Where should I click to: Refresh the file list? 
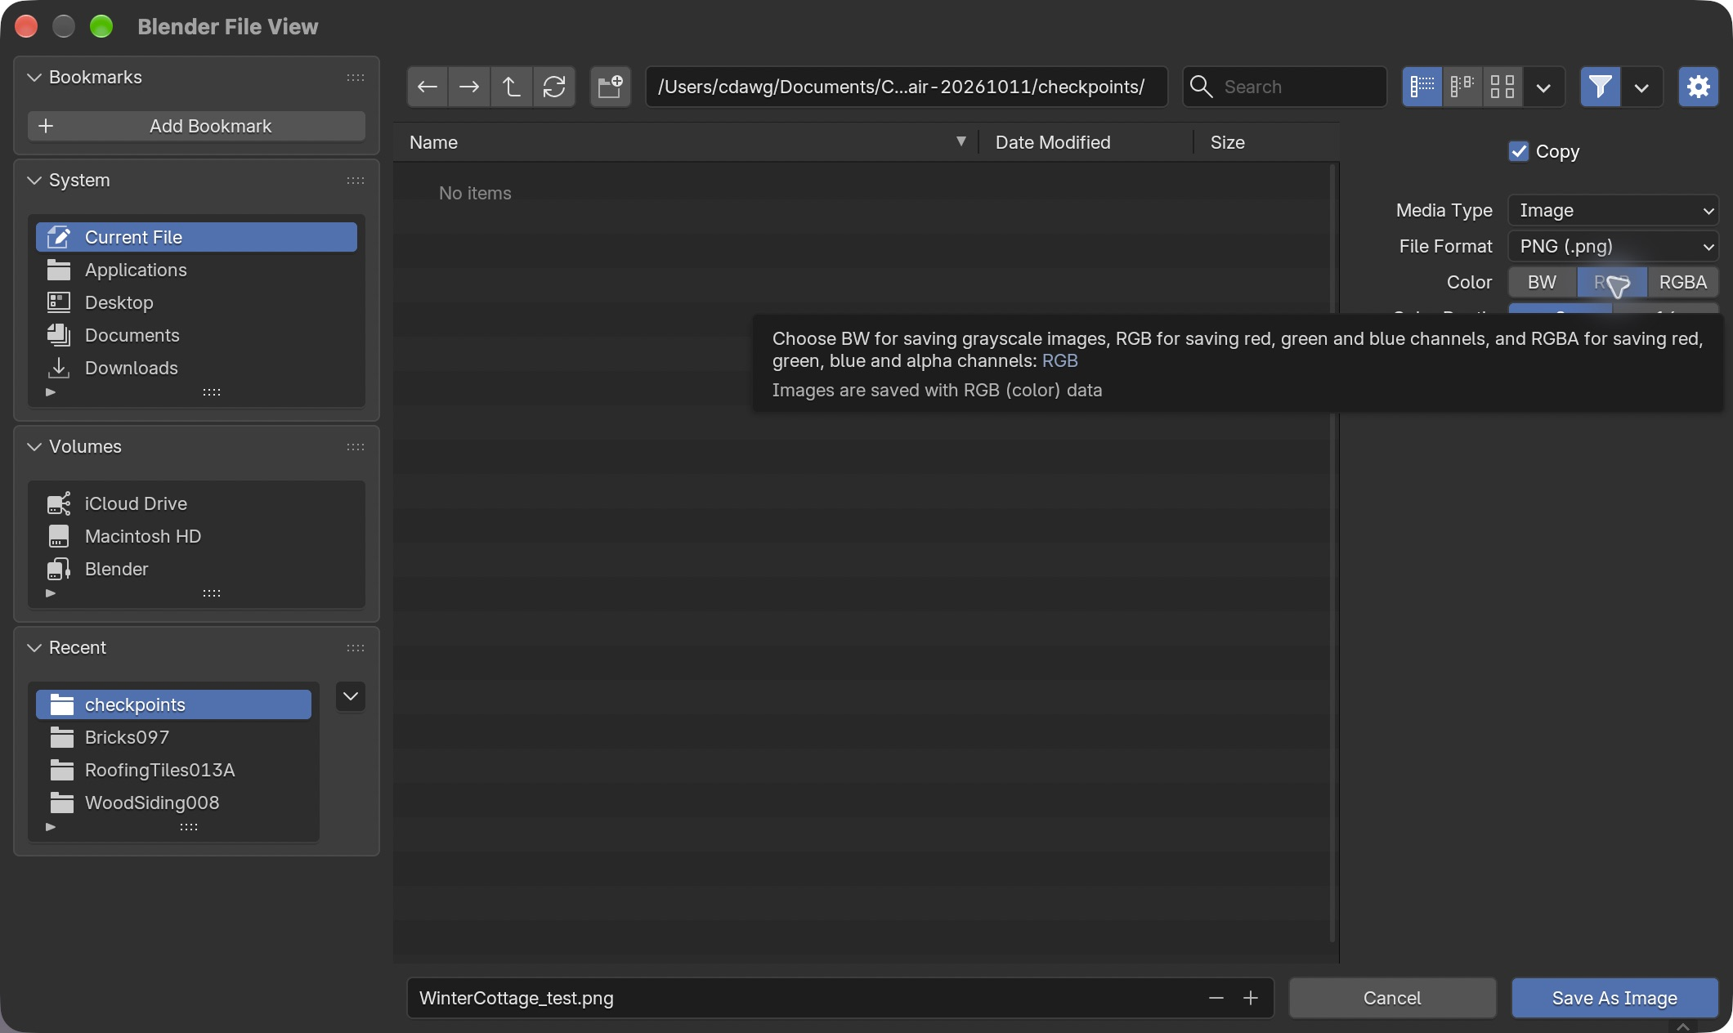pyautogui.click(x=554, y=87)
